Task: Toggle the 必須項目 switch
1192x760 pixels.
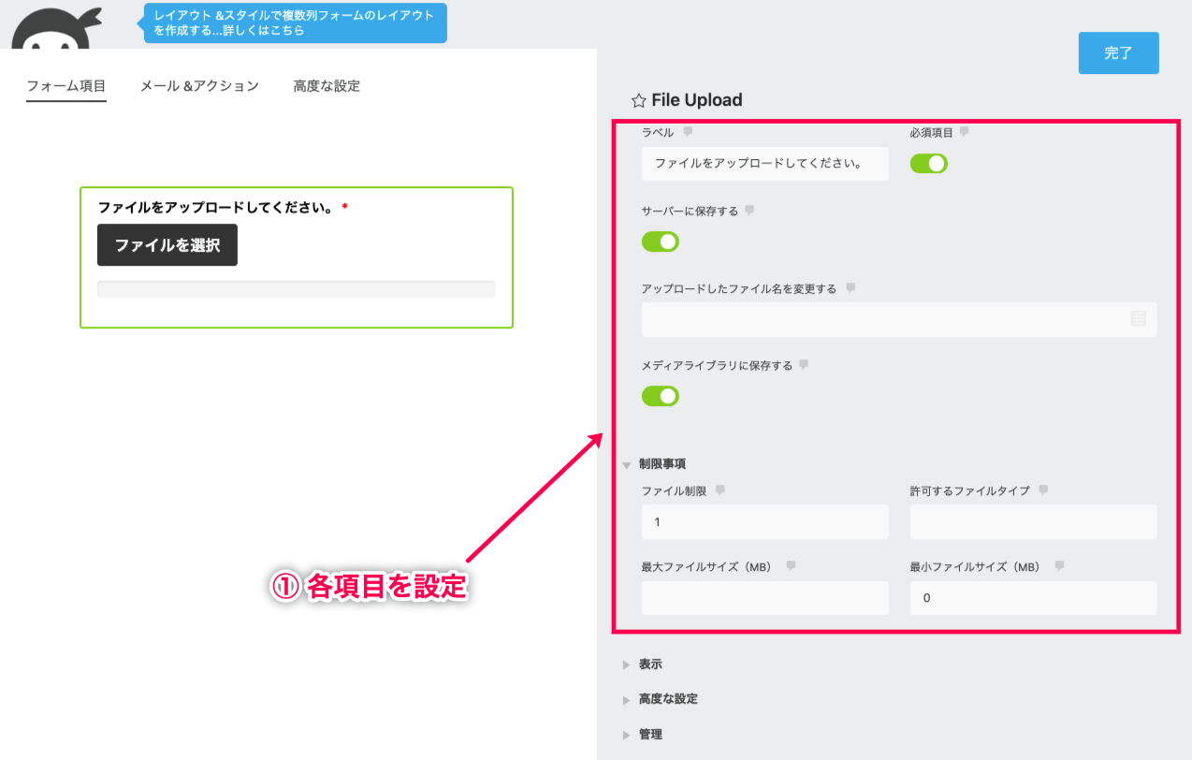Action: click(x=929, y=164)
